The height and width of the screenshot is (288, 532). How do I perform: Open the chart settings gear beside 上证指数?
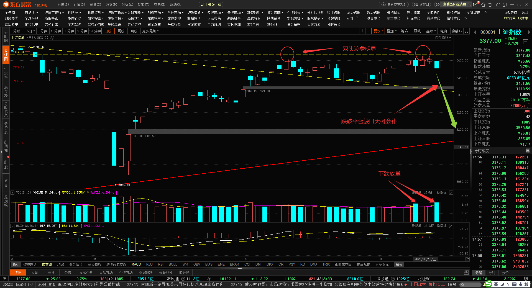[52, 38]
